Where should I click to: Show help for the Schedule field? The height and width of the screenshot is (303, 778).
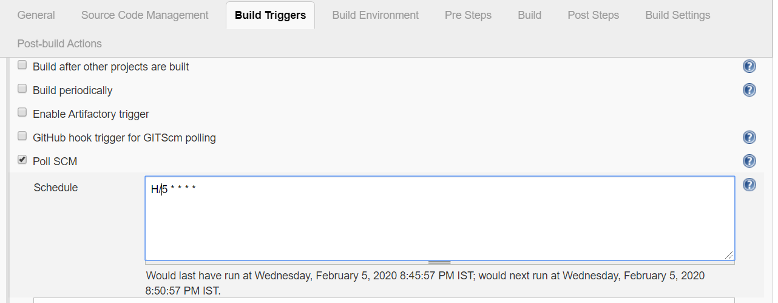(x=749, y=185)
